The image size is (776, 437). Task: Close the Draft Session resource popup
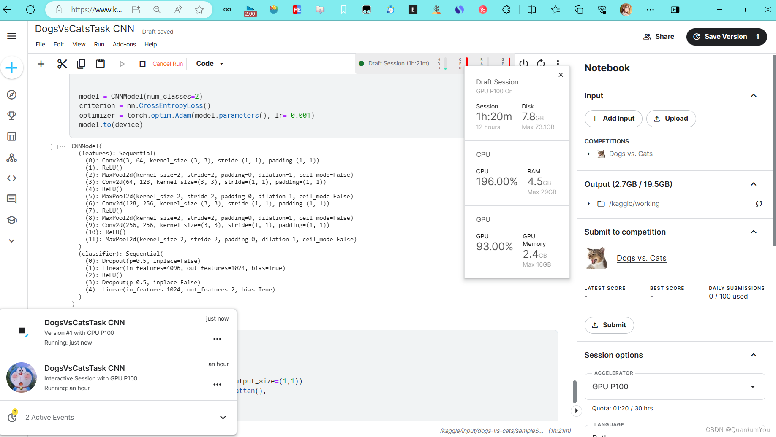point(561,75)
